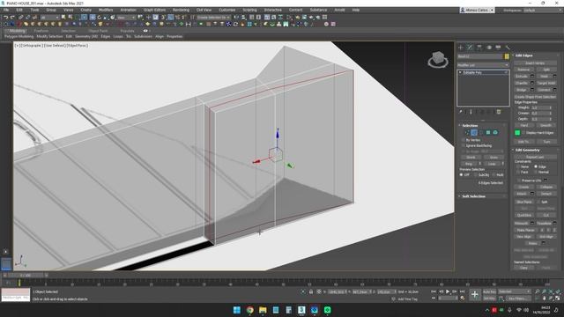Click the Redo icon in main toolbar
Screen dimensions: 564x317
pyautogui.click(x=12, y=18)
